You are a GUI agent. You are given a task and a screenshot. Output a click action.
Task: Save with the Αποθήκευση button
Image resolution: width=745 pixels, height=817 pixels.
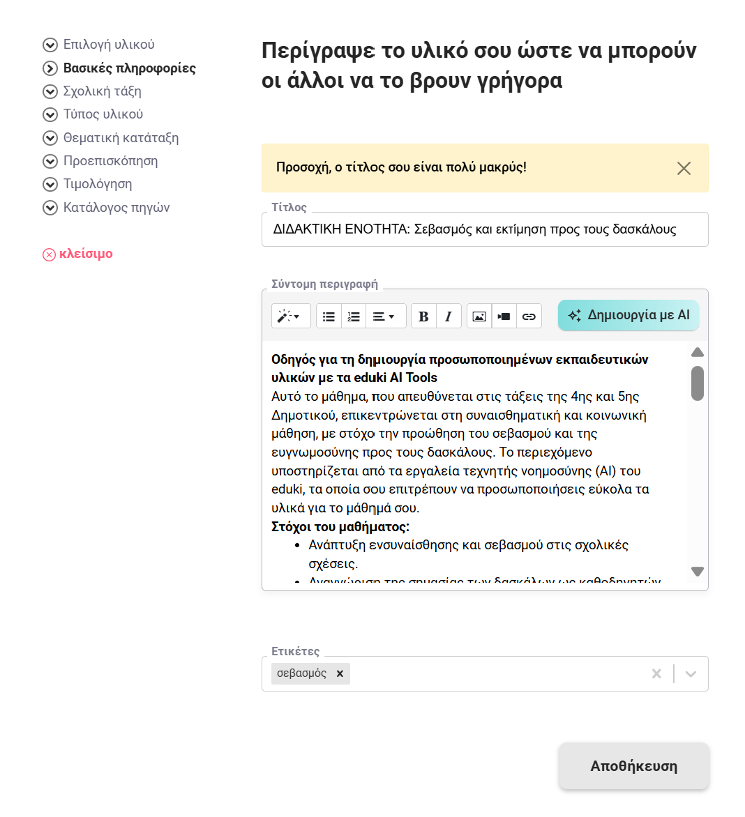pos(633,766)
